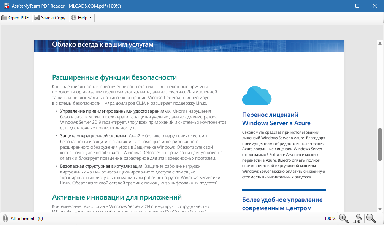Zoom out using the minus magnifier icon
Image resolution: width=384 pixels, height=225 pixels.
click(370, 218)
